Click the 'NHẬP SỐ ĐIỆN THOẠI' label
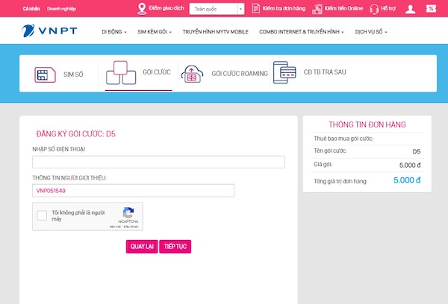The height and width of the screenshot is (304, 448). (x=58, y=149)
